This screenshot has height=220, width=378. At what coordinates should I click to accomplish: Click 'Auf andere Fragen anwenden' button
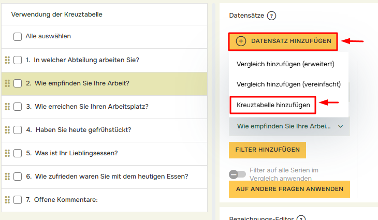click(289, 189)
